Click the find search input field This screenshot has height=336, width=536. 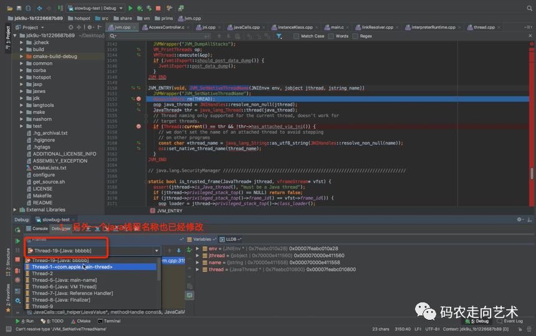pyautogui.click(x=160, y=36)
